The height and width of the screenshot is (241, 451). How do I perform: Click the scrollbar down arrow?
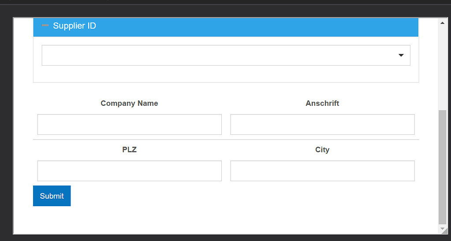pos(443,230)
